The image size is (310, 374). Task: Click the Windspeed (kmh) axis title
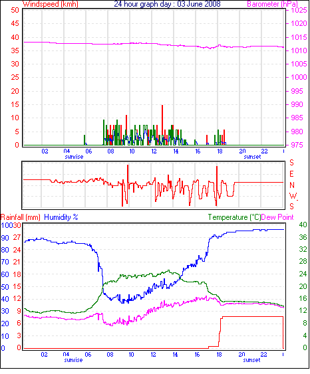point(51,4)
